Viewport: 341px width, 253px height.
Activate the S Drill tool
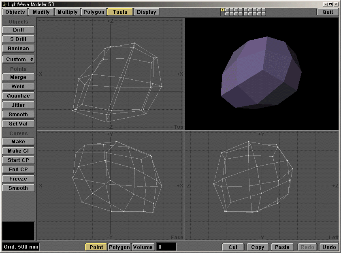18,39
